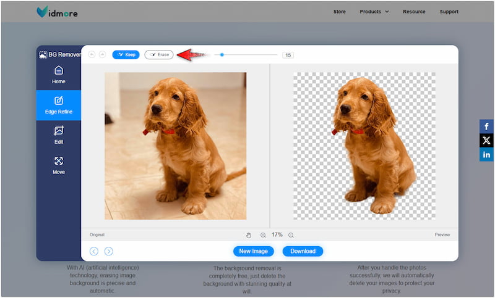Click the redo arrow icon

point(102,54)
